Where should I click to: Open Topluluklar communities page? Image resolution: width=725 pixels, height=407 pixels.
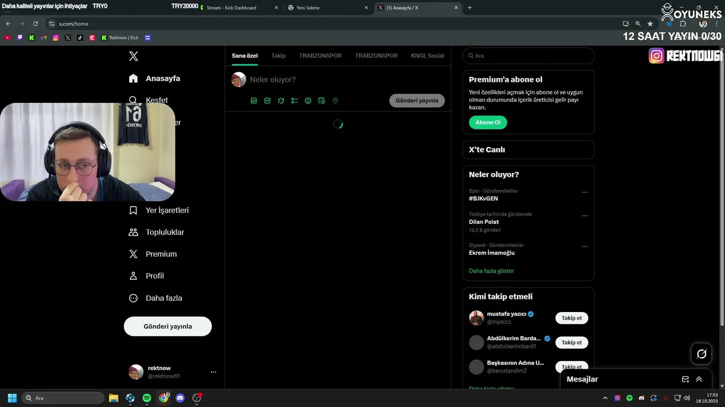pyautogui.click(x=156, y=232)
